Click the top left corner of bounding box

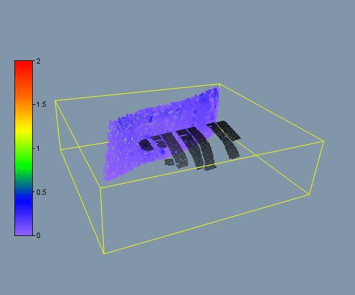55,101
